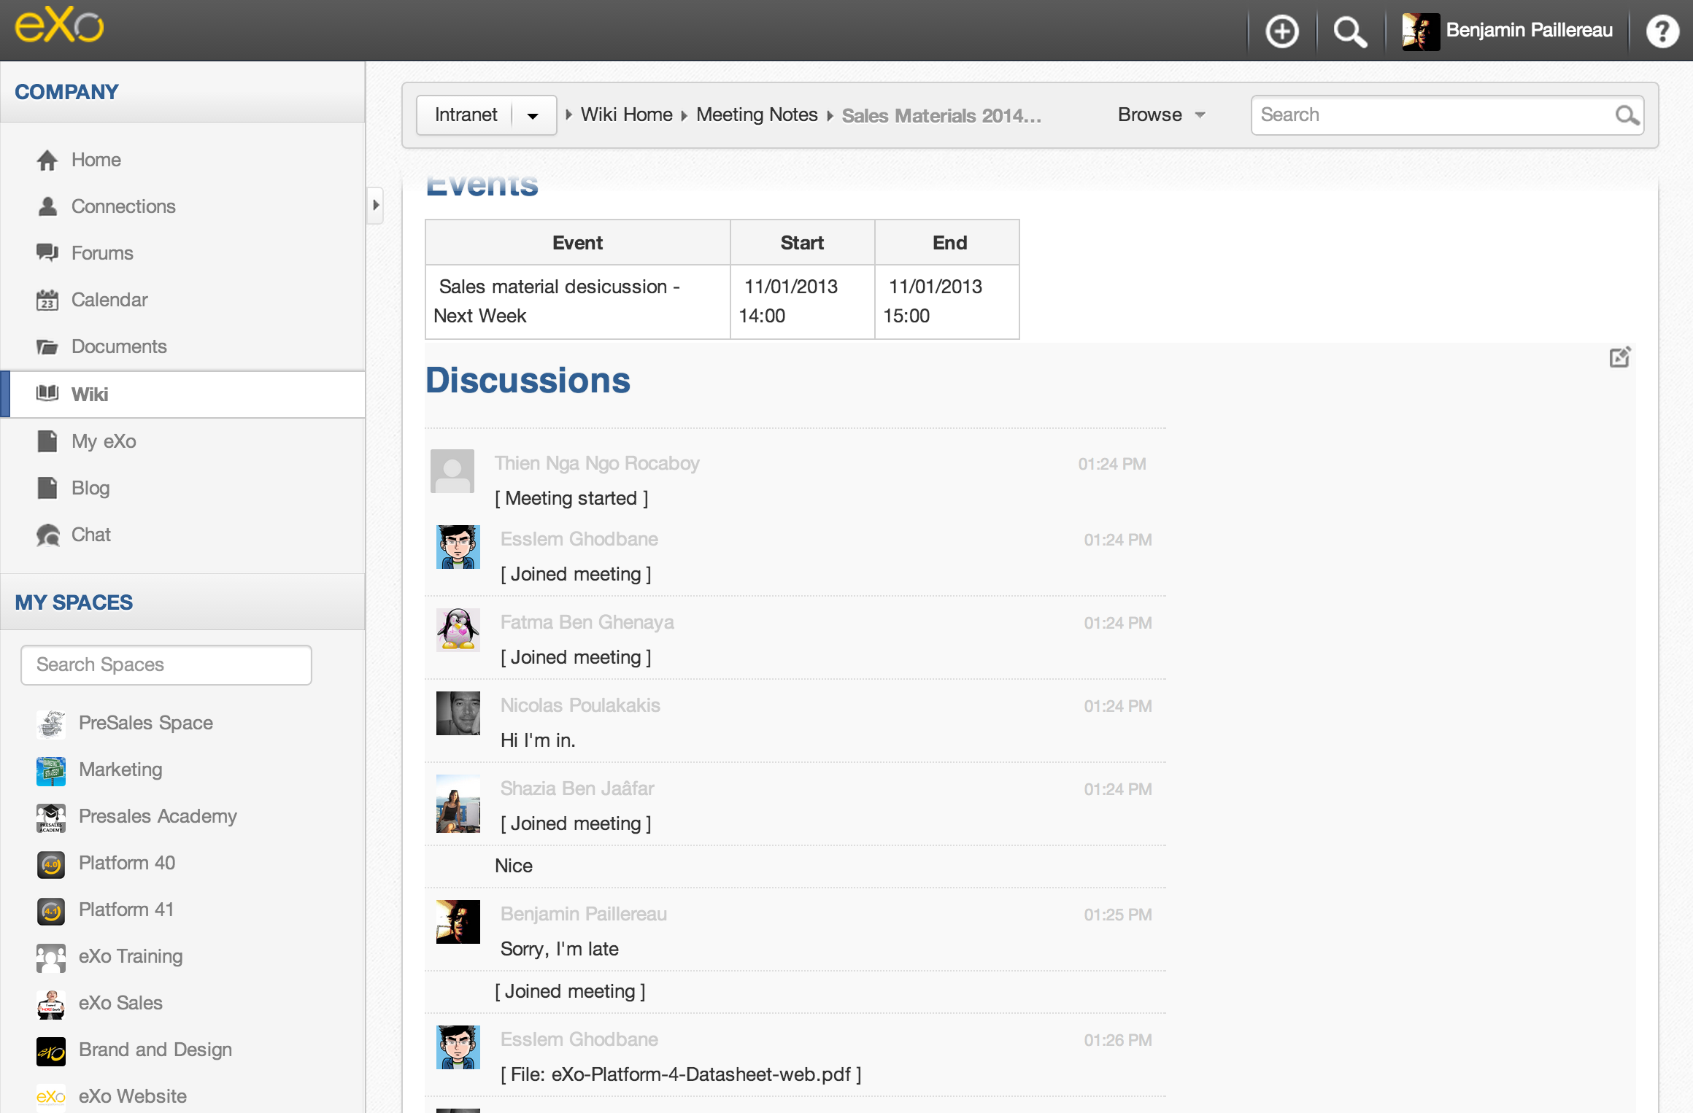This screenshot has height=1113, width=1693.
Task: Open Calendar from the sidebar
Action: tap(109, 300)
